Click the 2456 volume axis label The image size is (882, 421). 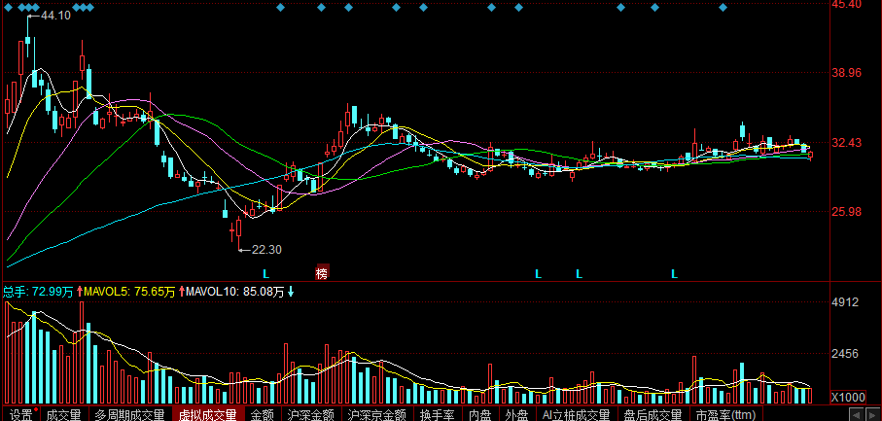coord(847,354)
